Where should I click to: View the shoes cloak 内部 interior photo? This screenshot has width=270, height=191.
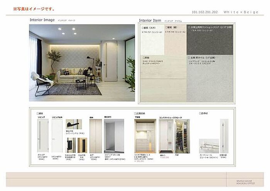(x=182, y=134)
